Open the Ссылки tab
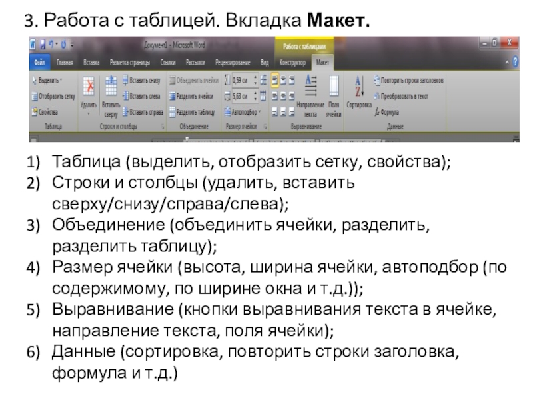This screenshot has height=400, width=533. (168, 62)
